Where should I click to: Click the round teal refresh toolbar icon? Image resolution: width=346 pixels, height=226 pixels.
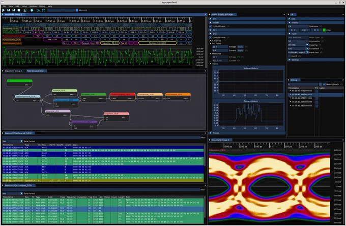[32, 10]
